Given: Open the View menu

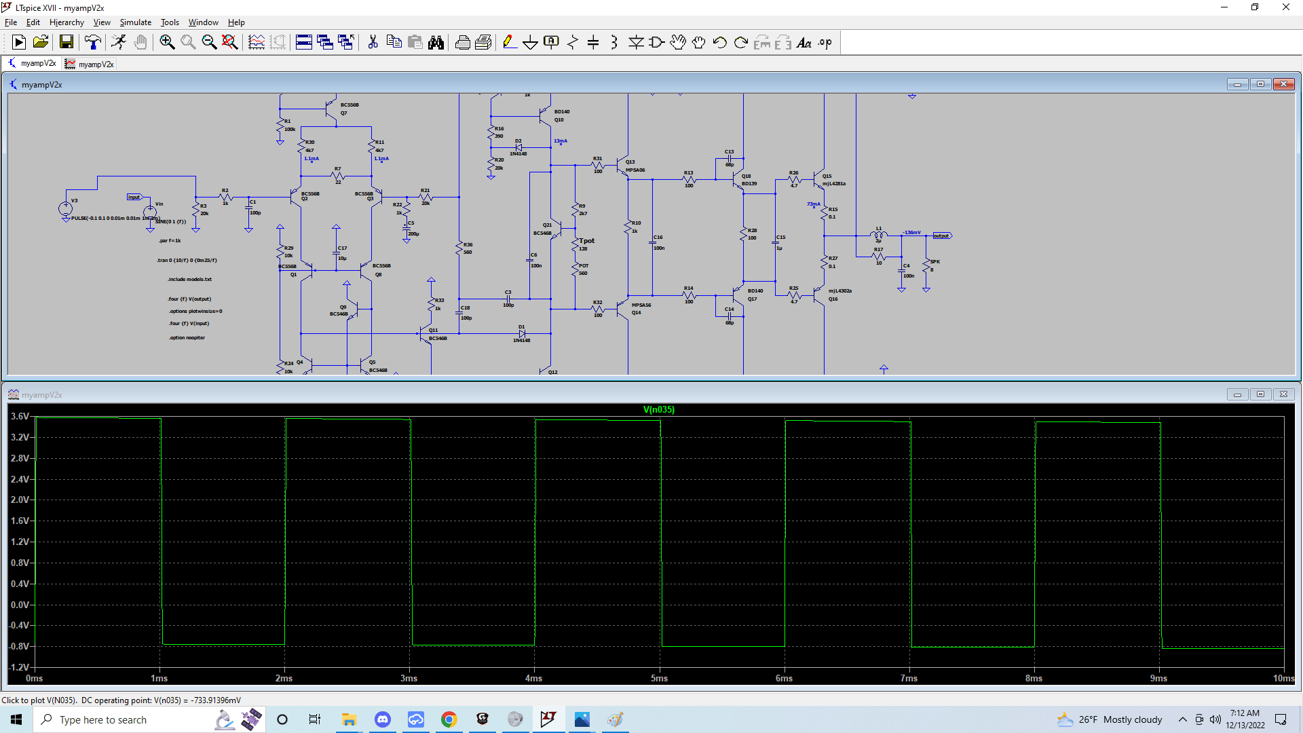Looking at the screenshot, I should tap(102, 22).
